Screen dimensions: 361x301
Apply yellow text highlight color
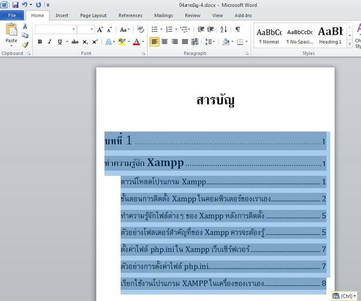coord(122,42)
